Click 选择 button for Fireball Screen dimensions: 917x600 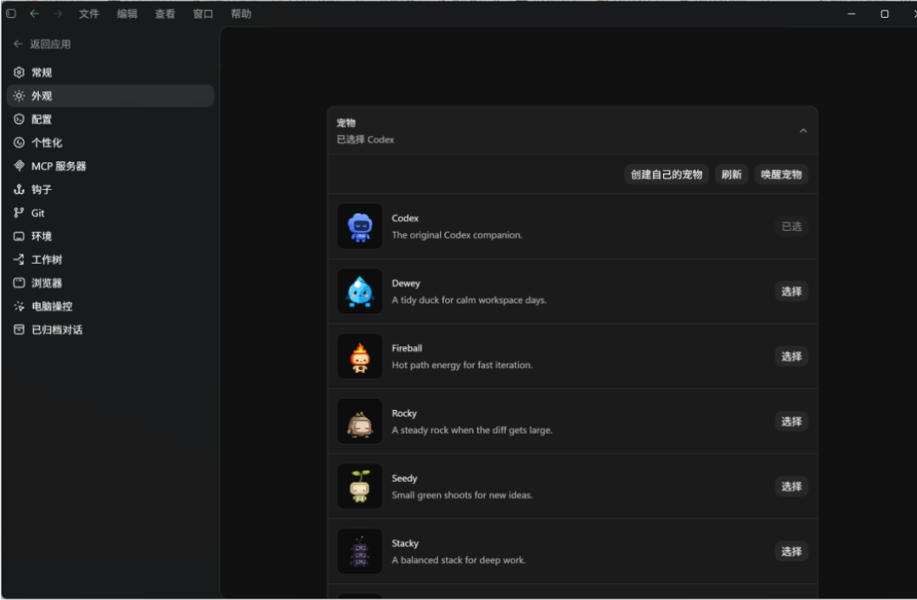point(792,356)
